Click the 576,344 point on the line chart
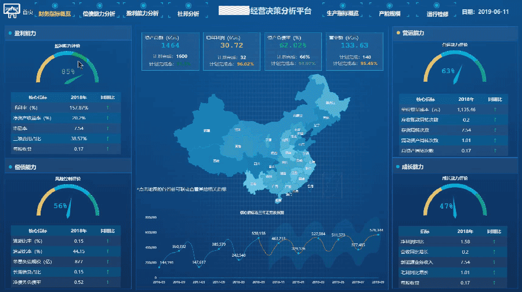522x292 pixels. (378, 235)
